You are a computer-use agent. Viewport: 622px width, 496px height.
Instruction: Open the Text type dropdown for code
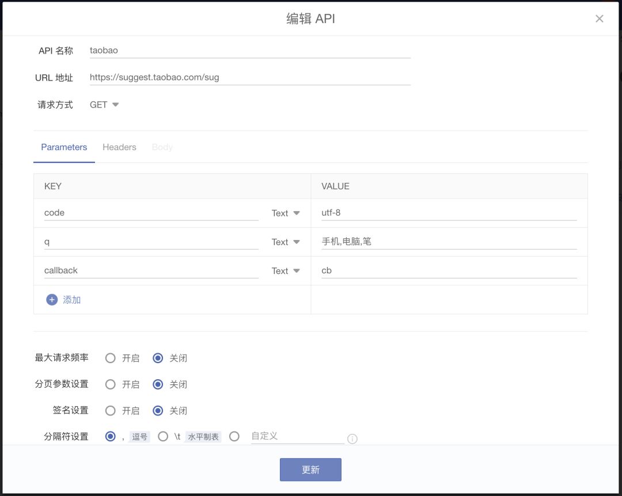pyautogui.click(x=286, y=213)
